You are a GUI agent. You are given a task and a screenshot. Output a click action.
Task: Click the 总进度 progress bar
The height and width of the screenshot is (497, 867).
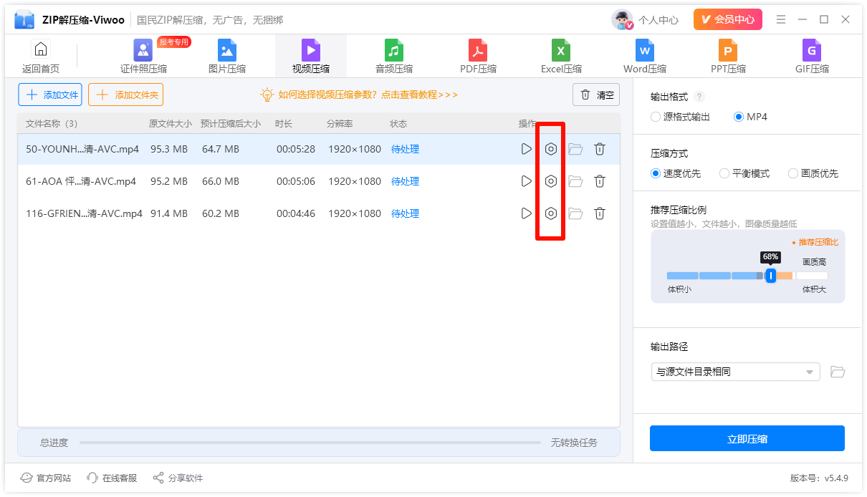(x=310, y=443)
